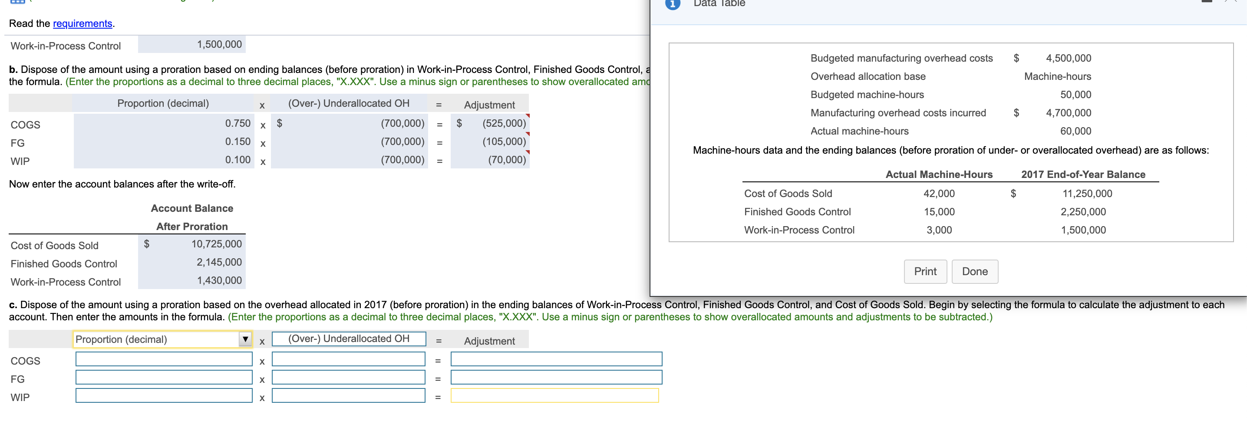The width and height of the screenshot is (1247, 421).
Task: Click the blue grid icon in top-left corner
Action: coord(18,2)
